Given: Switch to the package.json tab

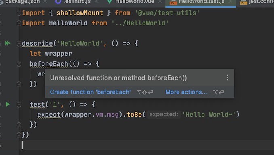Looking at the screenshot, I should [x=22, y=2].
